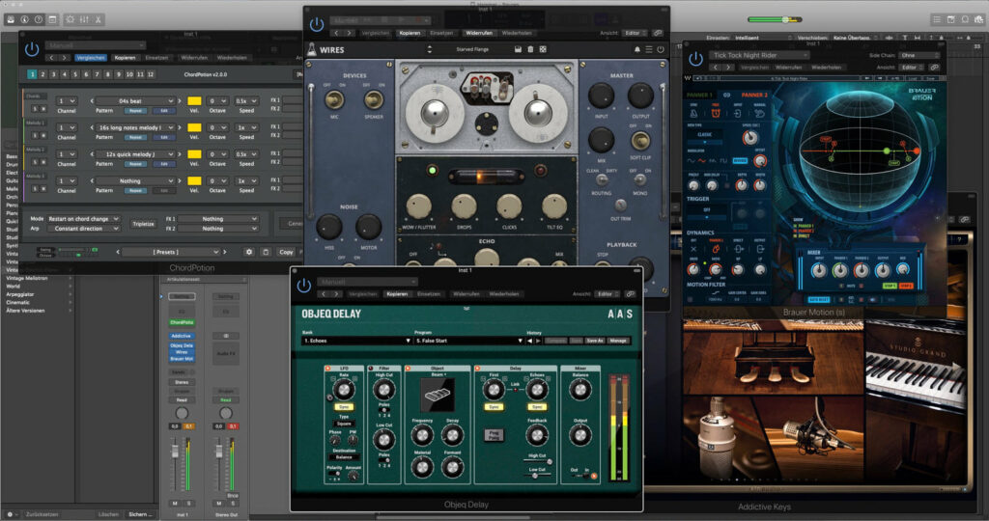The image size is (989, 521).
Task: Open Objeq Delay Program dropdown 5. False Start
Action: point(468,341)
